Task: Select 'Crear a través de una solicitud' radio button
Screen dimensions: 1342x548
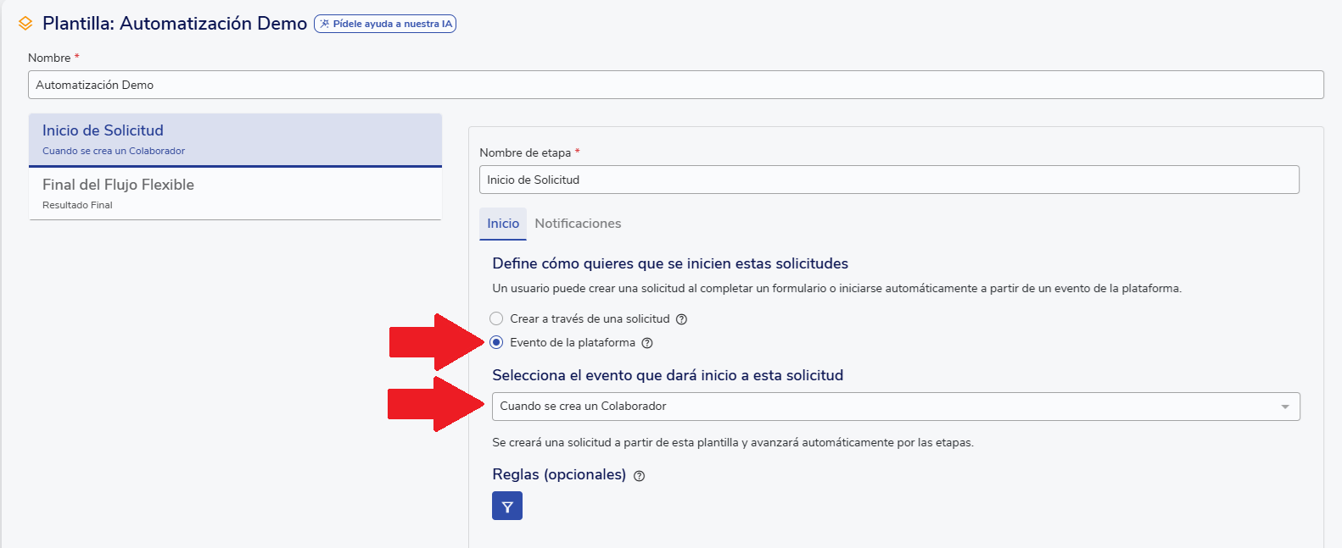Action: tap(496, 318)
